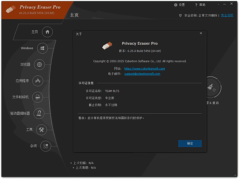The image size is (239, 179).
Task: Open the Miscellaneous grid icon
Action: click(46, 146)
